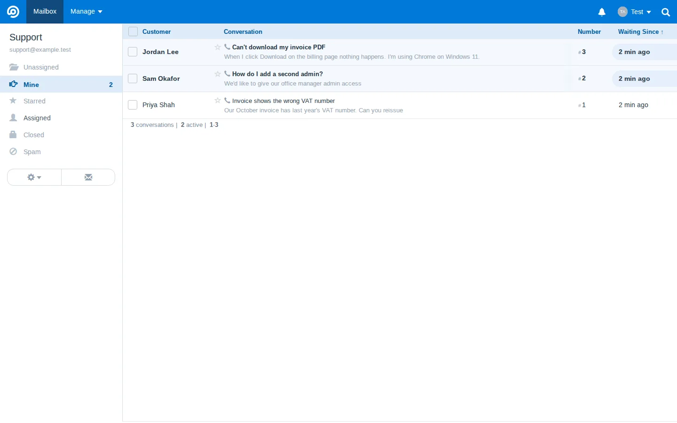Open the Mine folder

pyautogui.click(x=61, y=85)
